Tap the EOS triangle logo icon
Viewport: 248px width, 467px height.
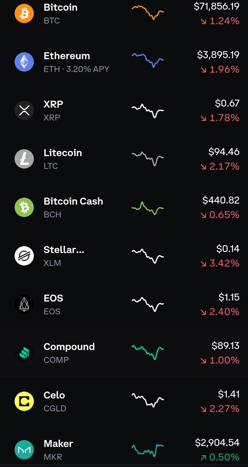coord(24,305)
